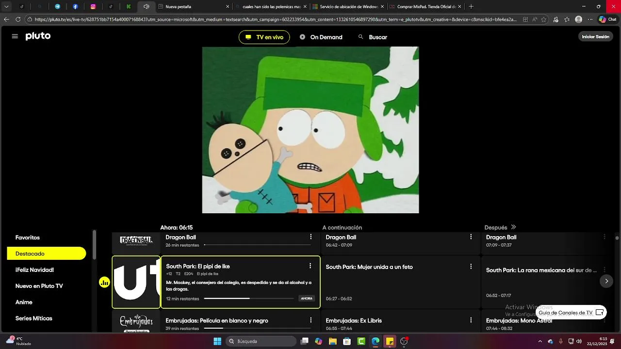621x349 pixels.
Task: Open Dragon Ball channel logo
Action: [136, 241]
